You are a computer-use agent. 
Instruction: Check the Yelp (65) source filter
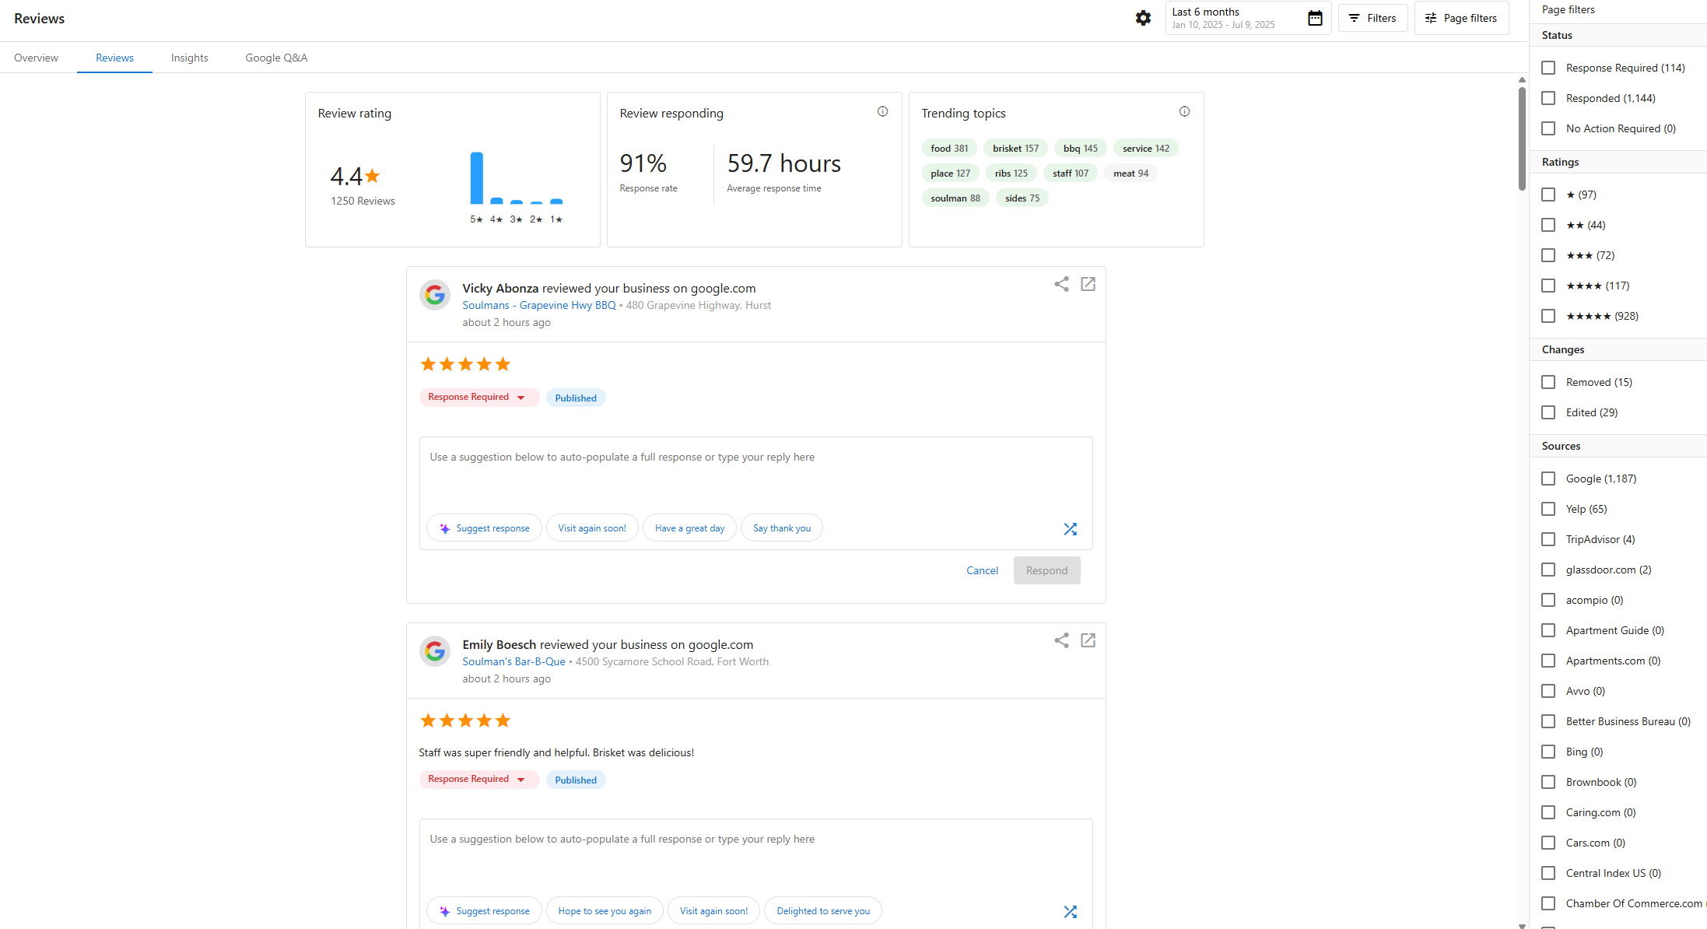tap(1548, 509)
